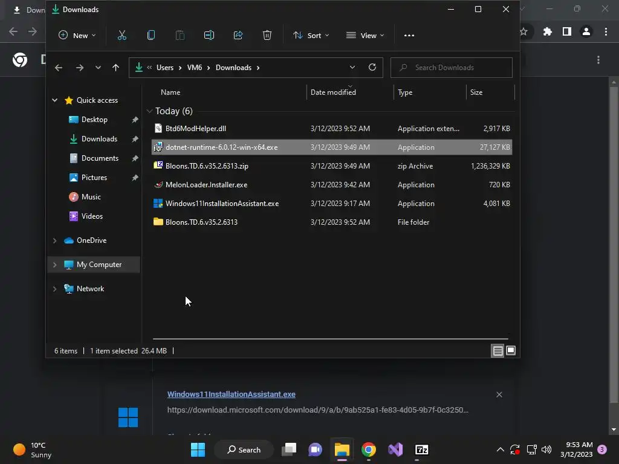
Task: Bookmark page with star icon
Action: pyautogui.click(x=524, y=31)
